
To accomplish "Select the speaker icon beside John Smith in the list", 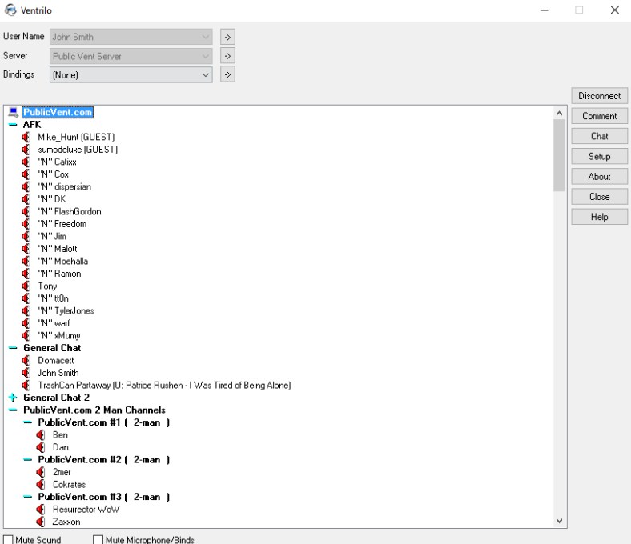I will tap(26, 373).
